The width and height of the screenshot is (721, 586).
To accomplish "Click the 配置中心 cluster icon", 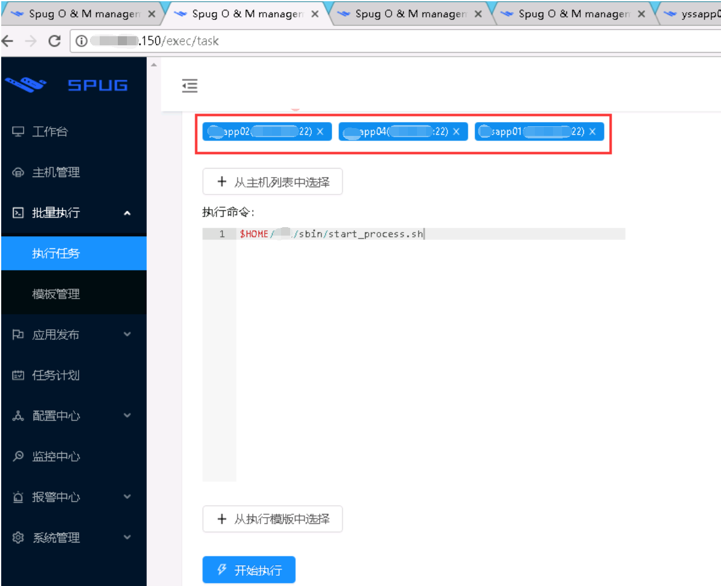I will pyautogui.click(x=18, y=416).
